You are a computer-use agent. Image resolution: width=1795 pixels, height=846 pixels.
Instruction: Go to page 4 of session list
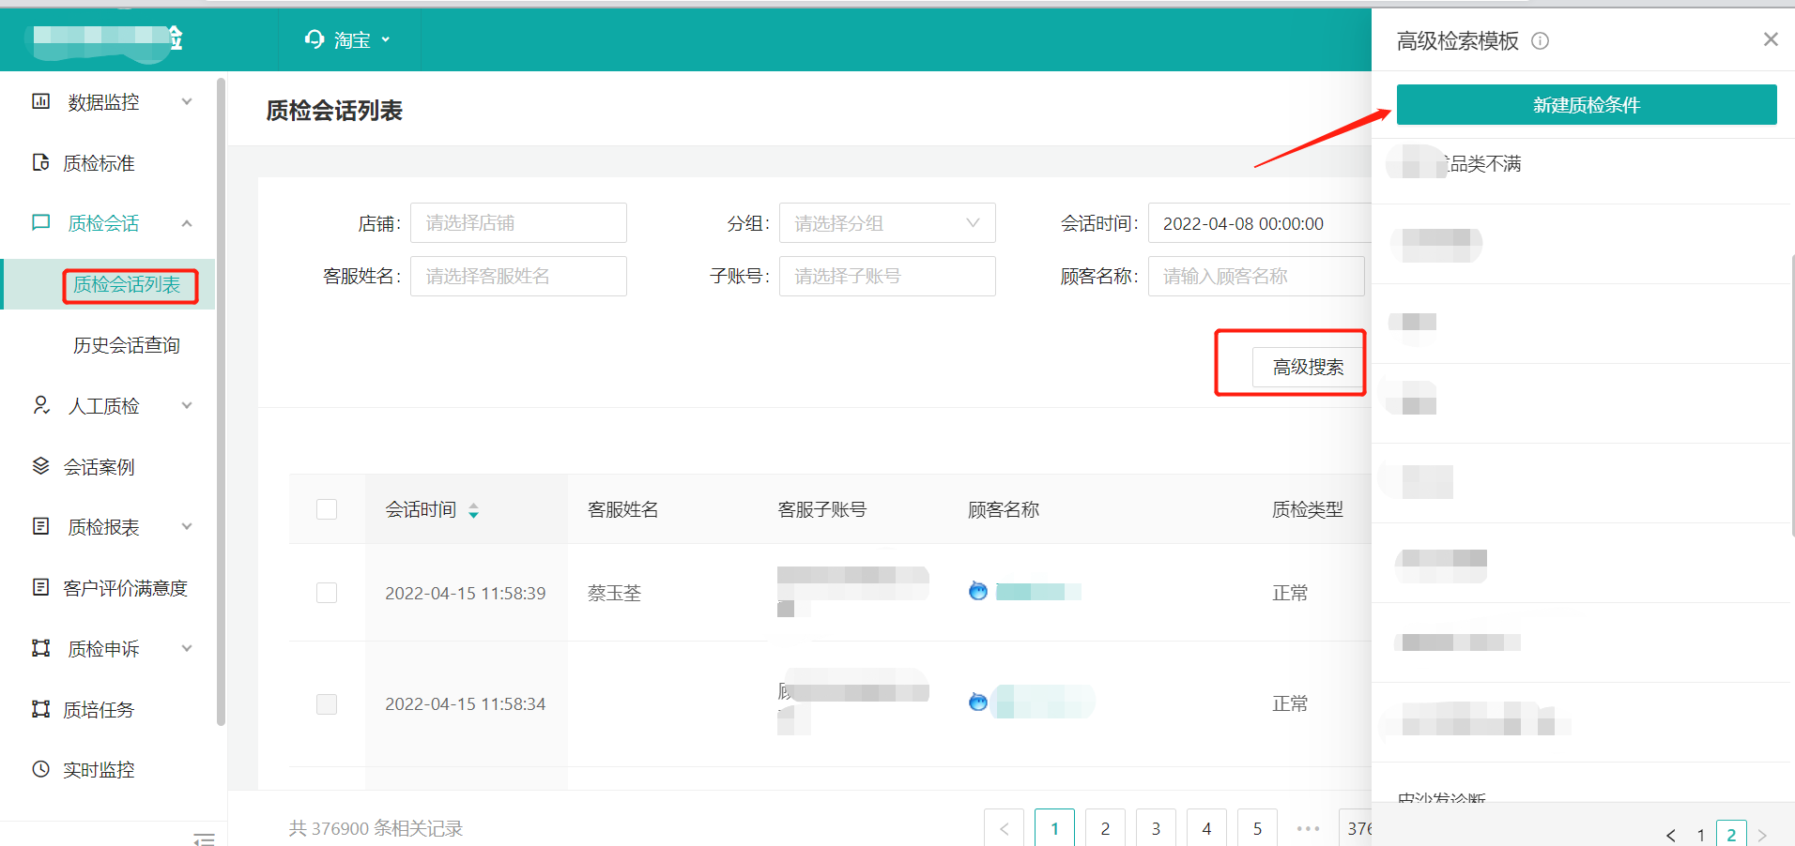tap(1206, 828)
